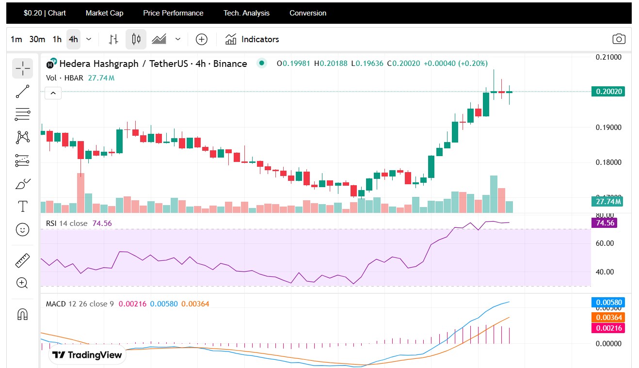Select the XABCD pattern tool
Viewport: 639px width, 368px height.
click(x=22, y=137)
